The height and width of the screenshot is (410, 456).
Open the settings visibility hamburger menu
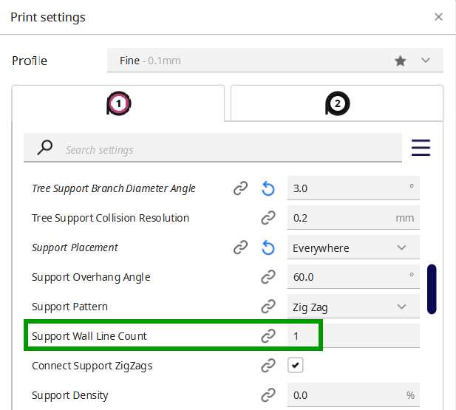tap(421, 148)
